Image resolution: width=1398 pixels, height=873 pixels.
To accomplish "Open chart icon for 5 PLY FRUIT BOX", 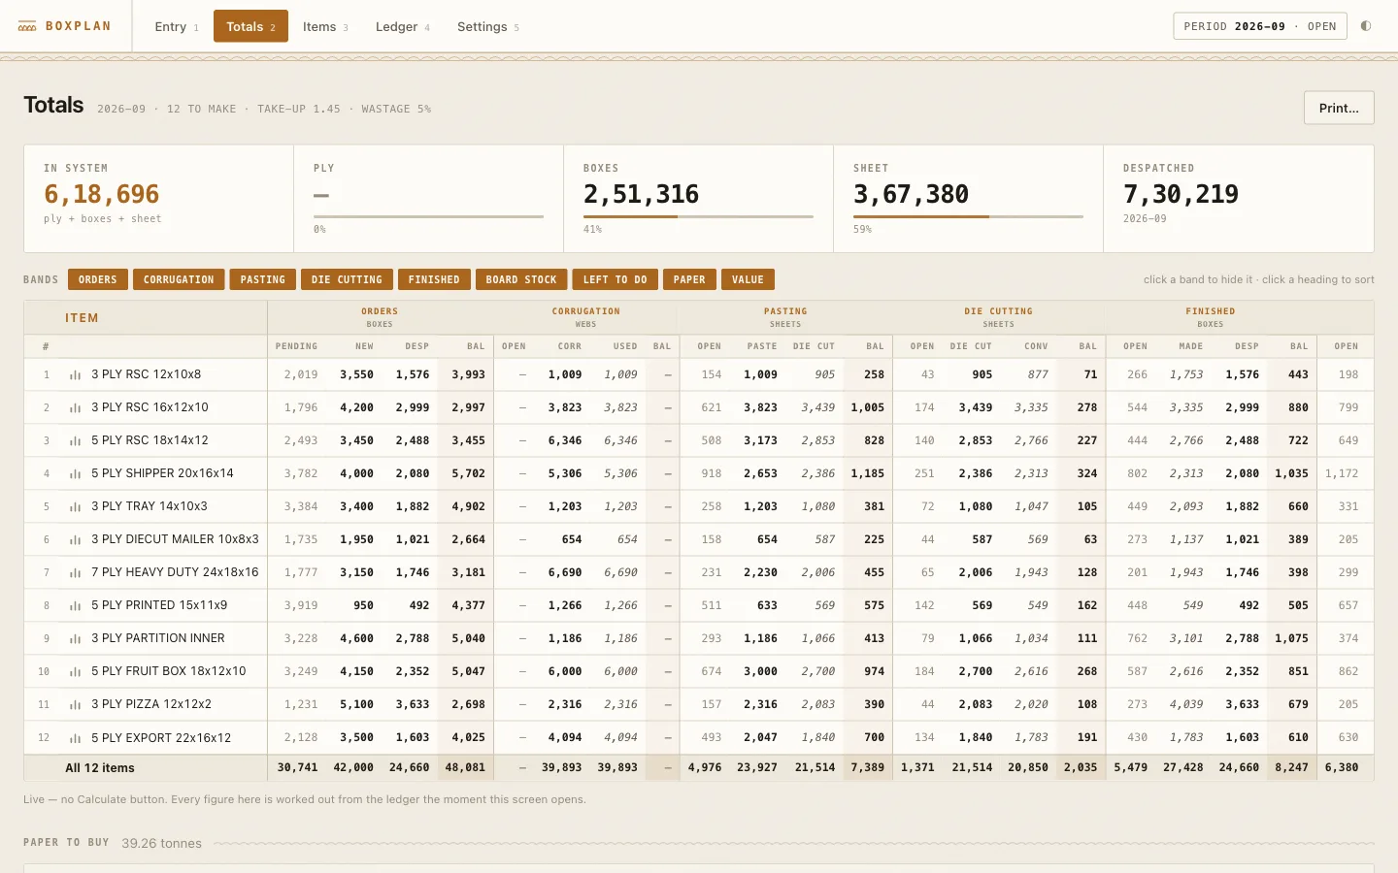I will click(x=75, y=671).
